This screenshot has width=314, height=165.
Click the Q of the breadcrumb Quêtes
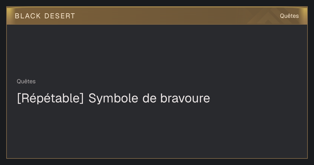19,81
